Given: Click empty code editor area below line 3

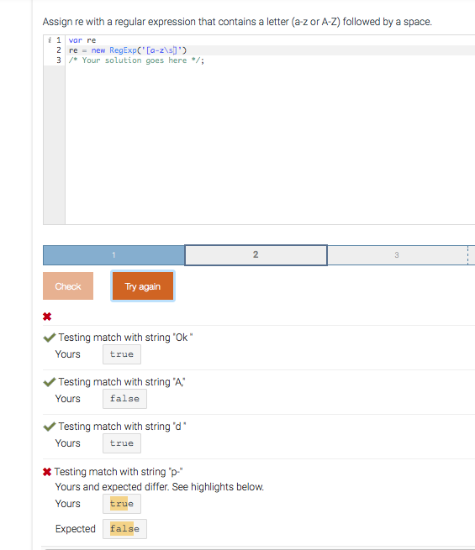Looking at the screenshot, I should [271, 144].
